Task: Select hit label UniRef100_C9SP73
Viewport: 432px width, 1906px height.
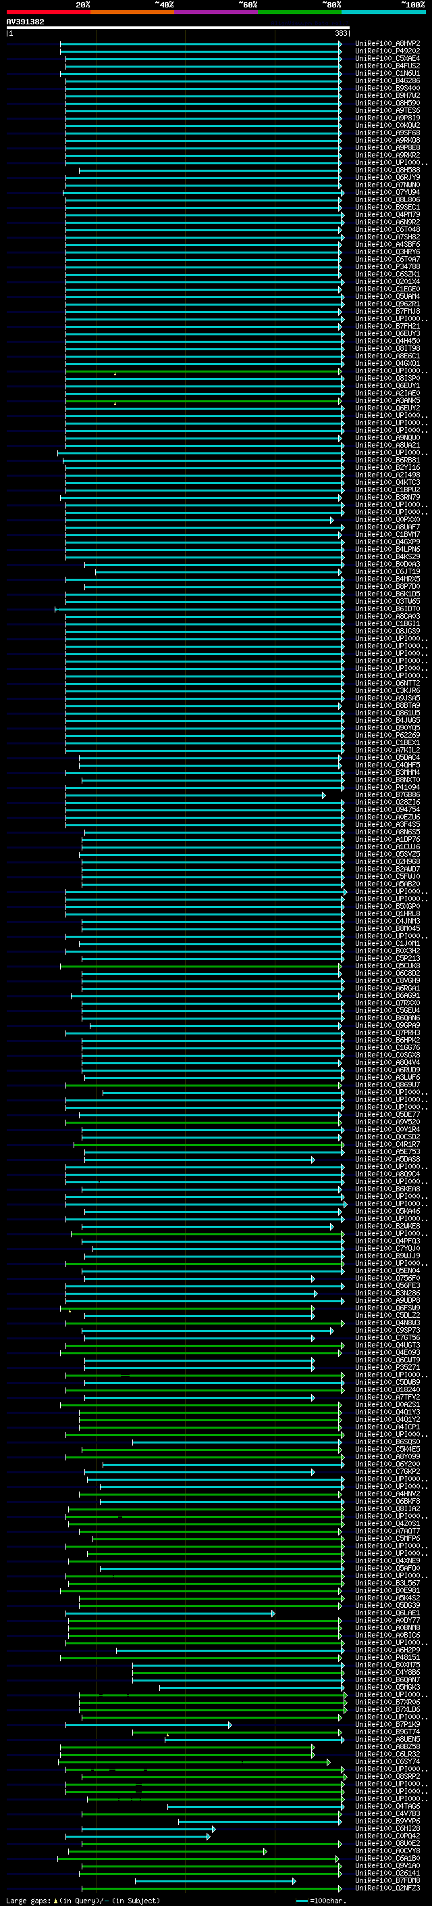Action: (387, 1330)
